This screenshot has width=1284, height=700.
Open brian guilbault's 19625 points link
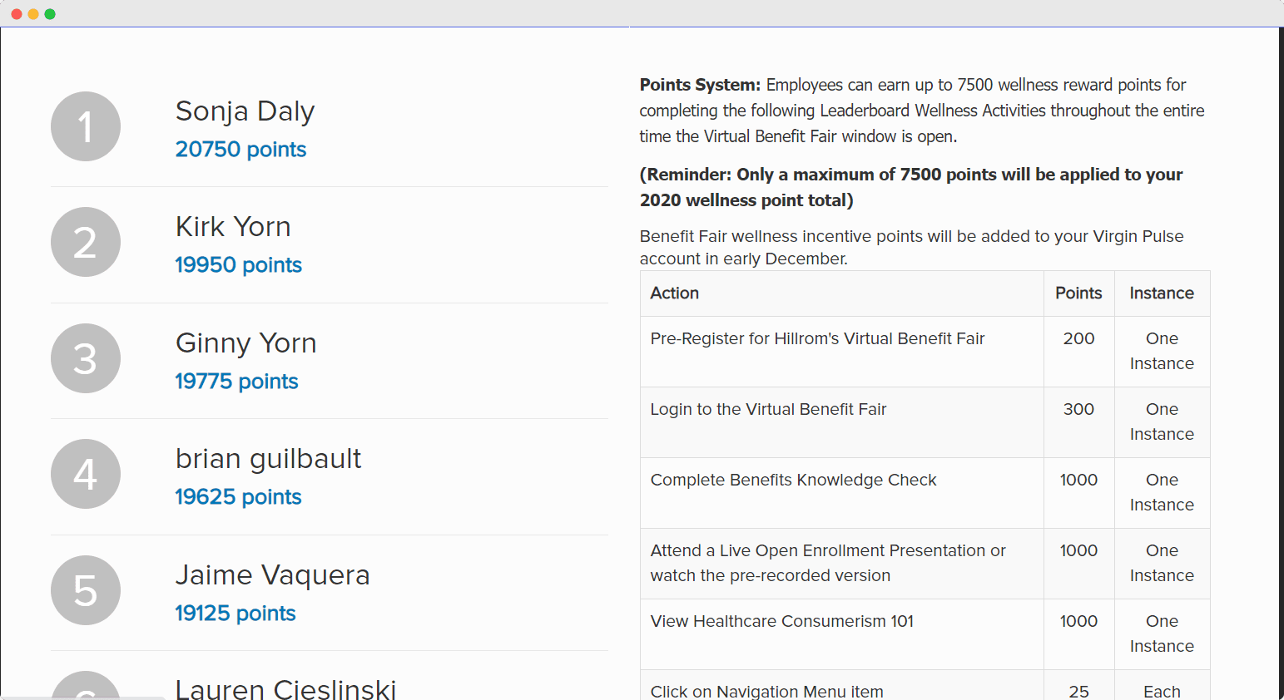(x=238, y=497)
